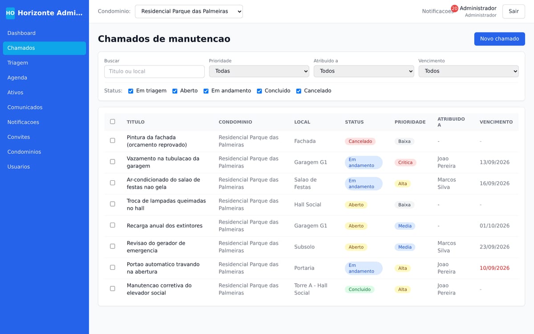Tick the Portao automatico travando checkbox
Image resolution: width=534 pixels, height=334 pixels.
coord(113,267)
